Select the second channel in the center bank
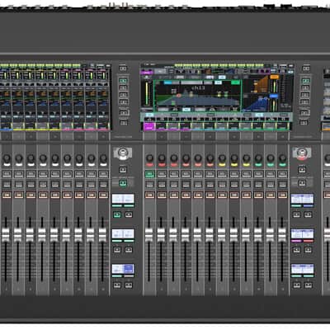This screenshot has height=330, width=330. [162, 174]
